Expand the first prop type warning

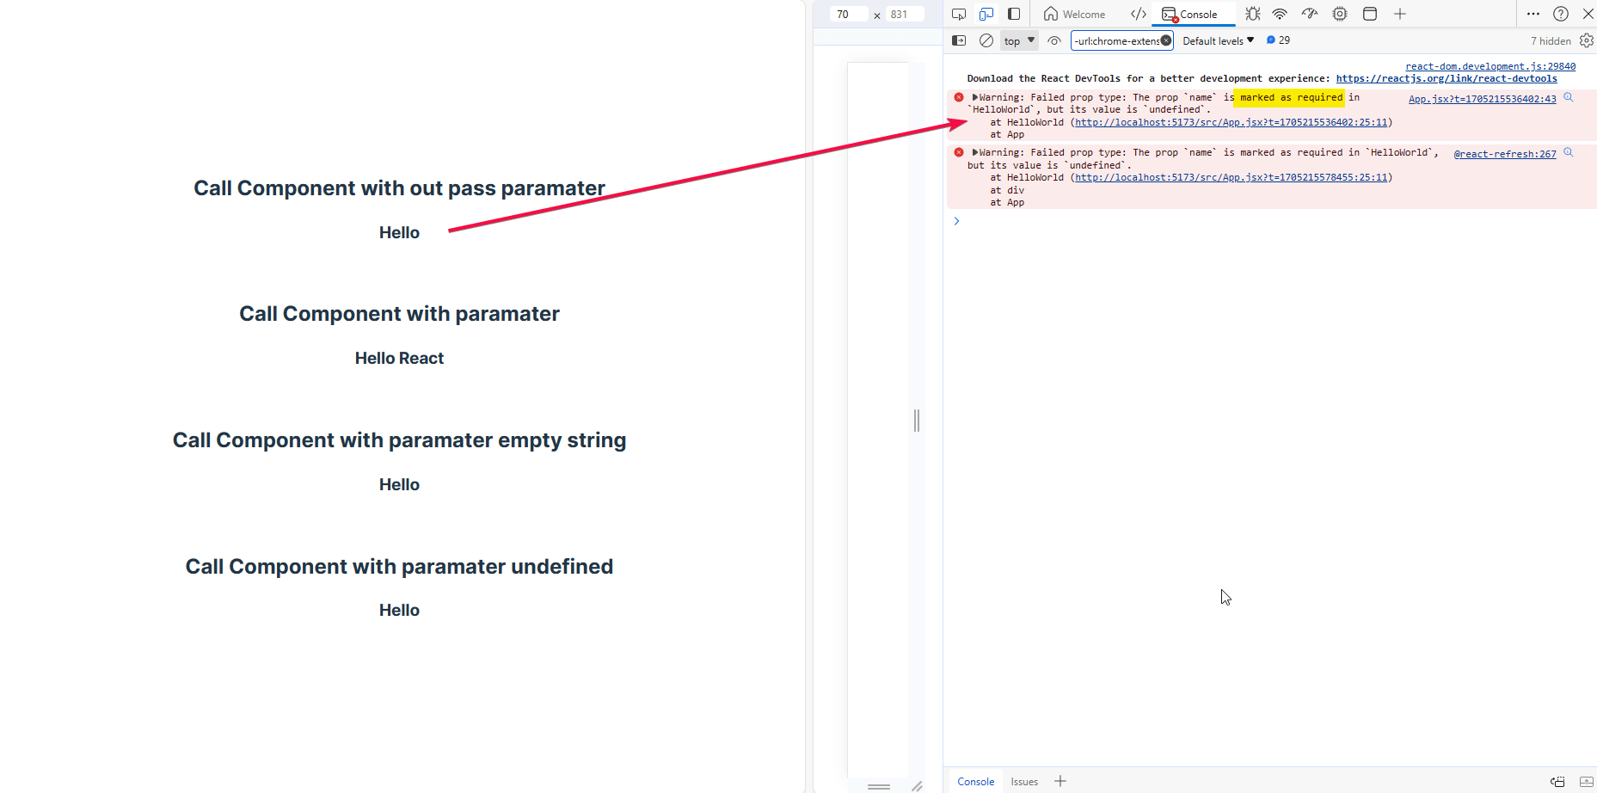[974, 96]
